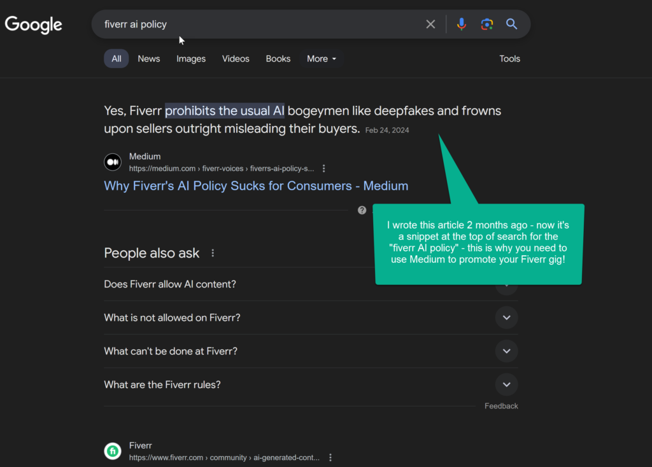This screenshot has height=467, width=652.
Task: Click the Google logo
Action: pos(34,25)
